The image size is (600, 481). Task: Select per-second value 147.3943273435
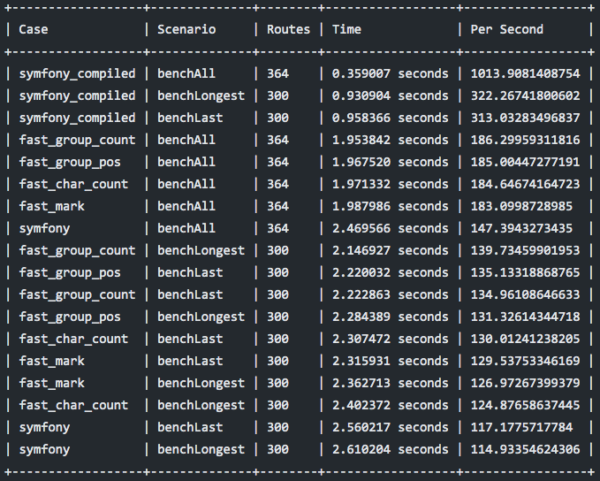pos(521,228)
